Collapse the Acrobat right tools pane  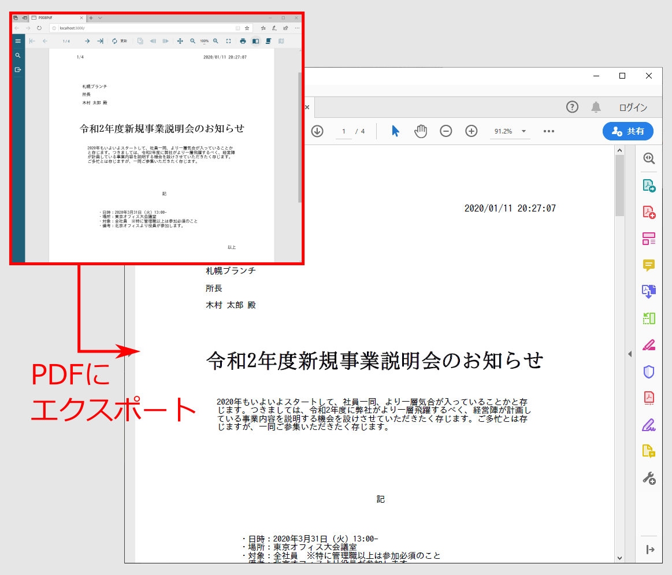630,354
